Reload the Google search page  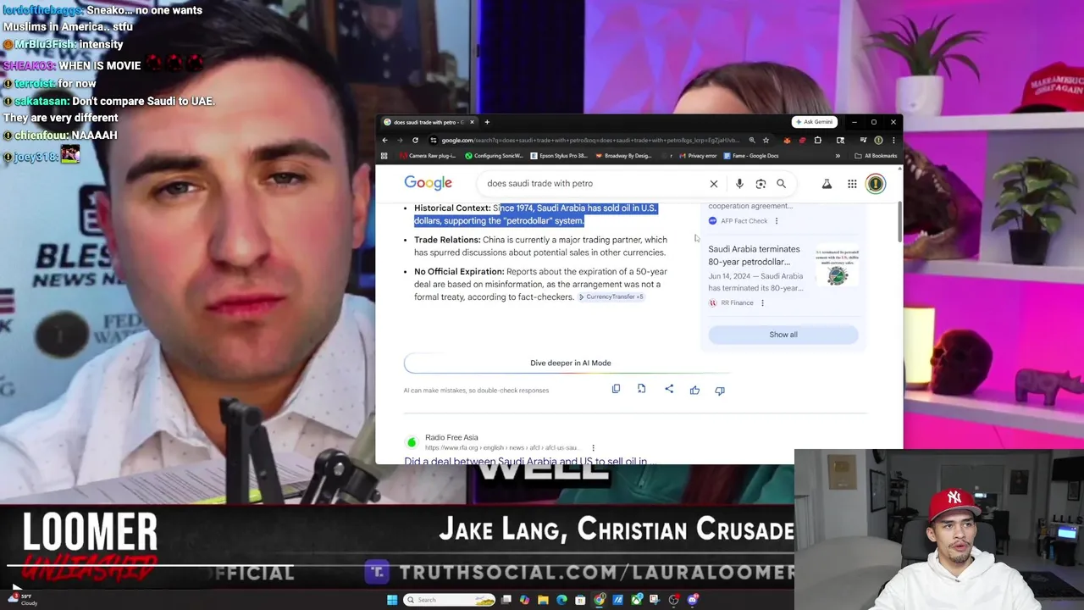coord(415,140)
